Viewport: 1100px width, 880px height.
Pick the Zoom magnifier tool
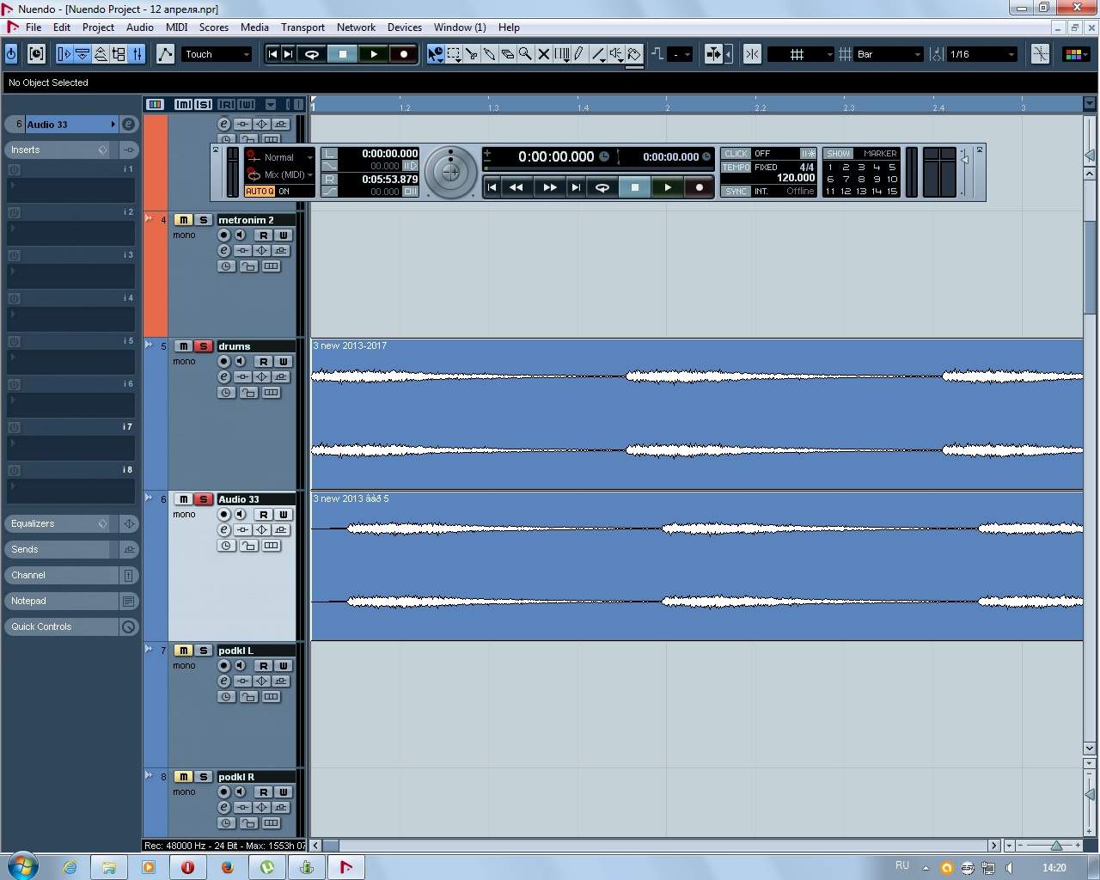525,54
